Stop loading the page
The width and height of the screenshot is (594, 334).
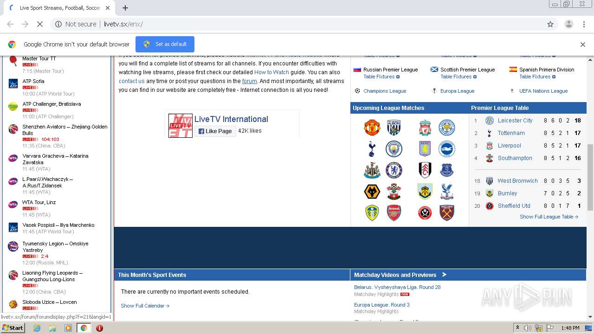pyautogui.click(x=40, y=24)
